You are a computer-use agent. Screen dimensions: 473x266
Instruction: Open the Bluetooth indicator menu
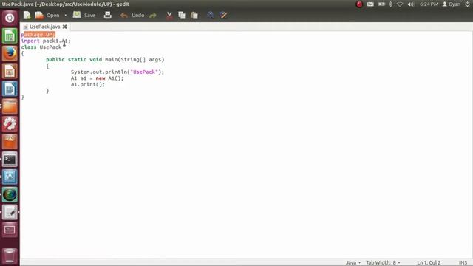tap(391, 4)
